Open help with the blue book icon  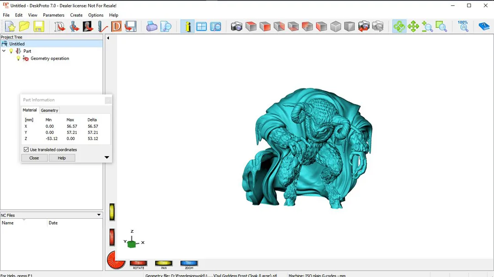(x=483, y=26)
